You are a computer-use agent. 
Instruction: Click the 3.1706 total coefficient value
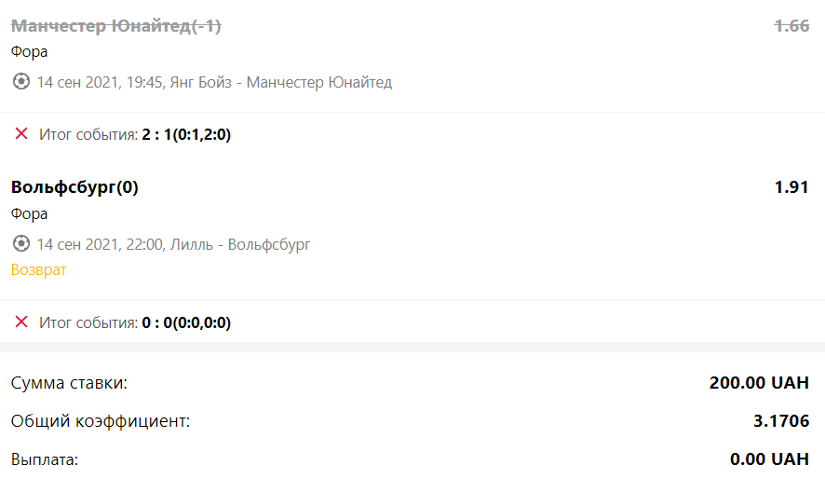click(781, 420)
